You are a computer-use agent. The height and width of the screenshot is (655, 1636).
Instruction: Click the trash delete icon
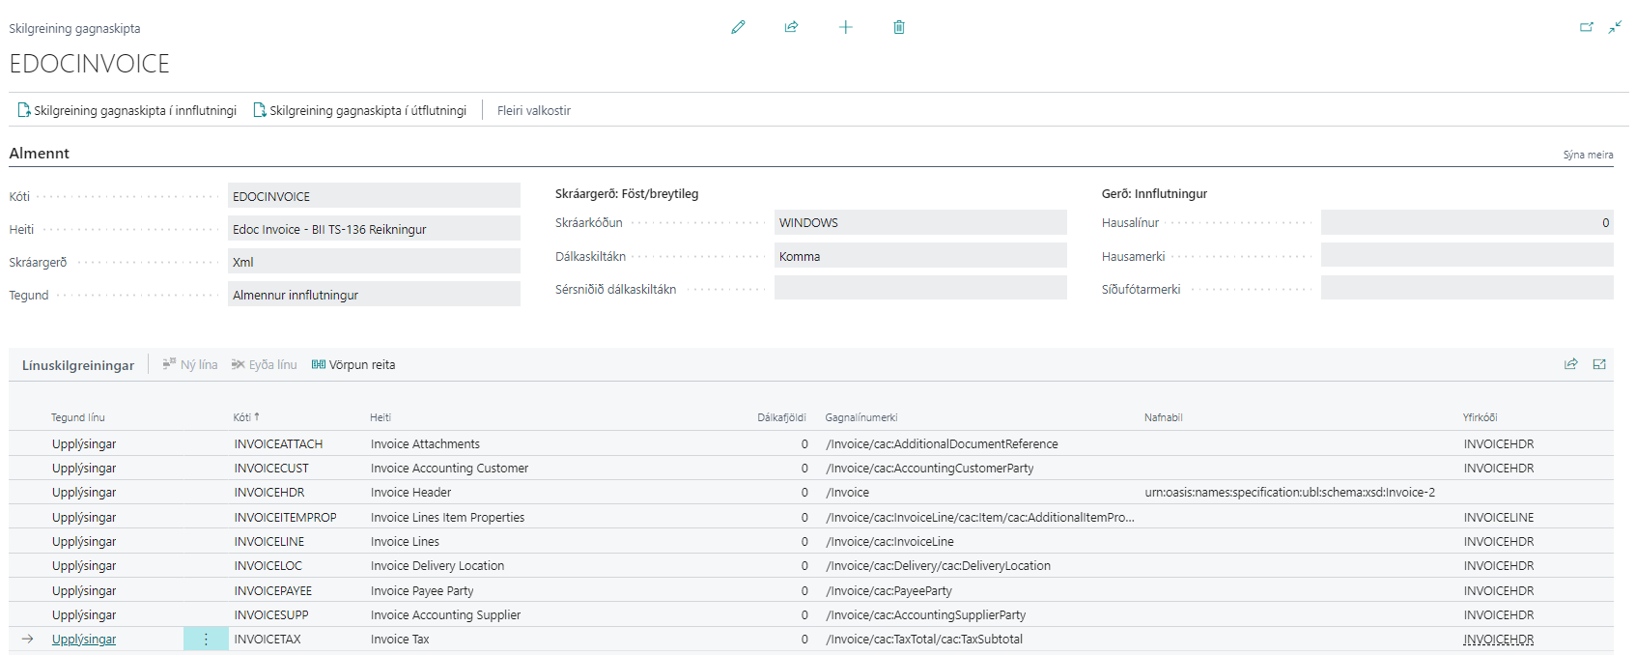tap(898, 27)
